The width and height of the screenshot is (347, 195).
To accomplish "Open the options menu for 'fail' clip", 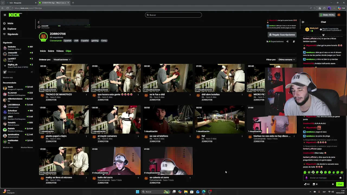I will (x=242, y=136).
